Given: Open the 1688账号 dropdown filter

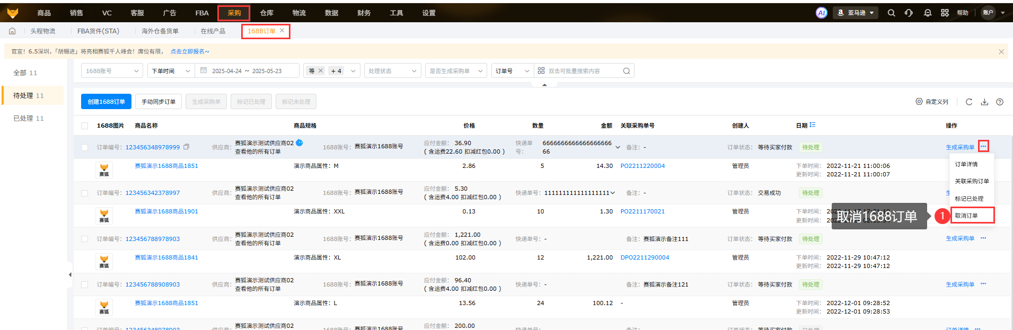Looking at the screenshot, I should pyautogui.click(x=112, y=71).
